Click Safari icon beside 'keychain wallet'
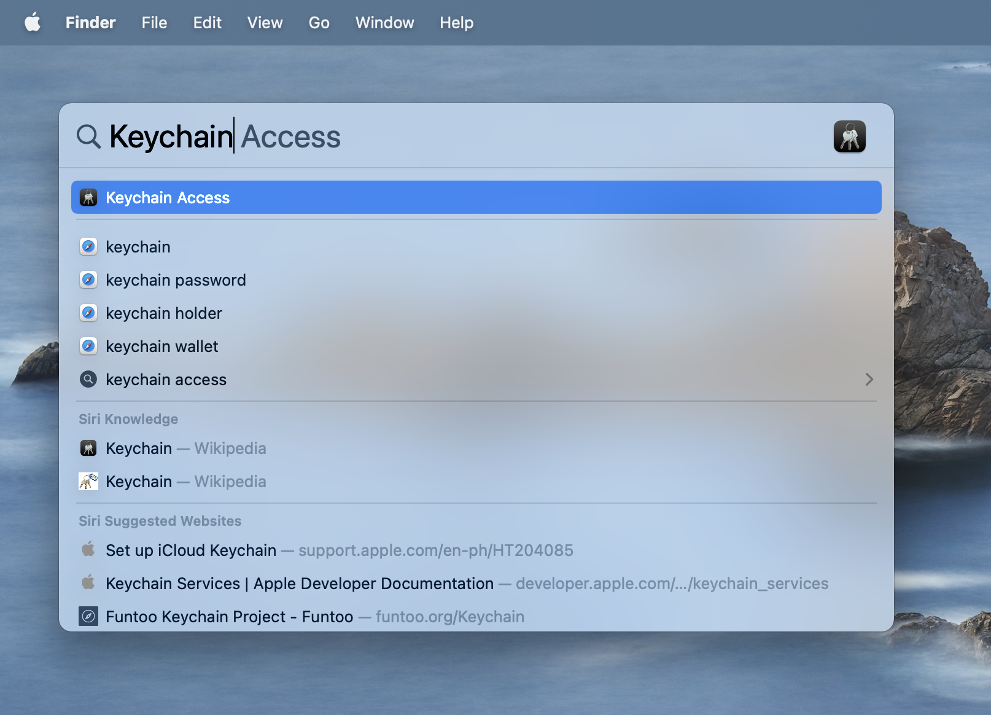991x715 pixels. (88, 346)
